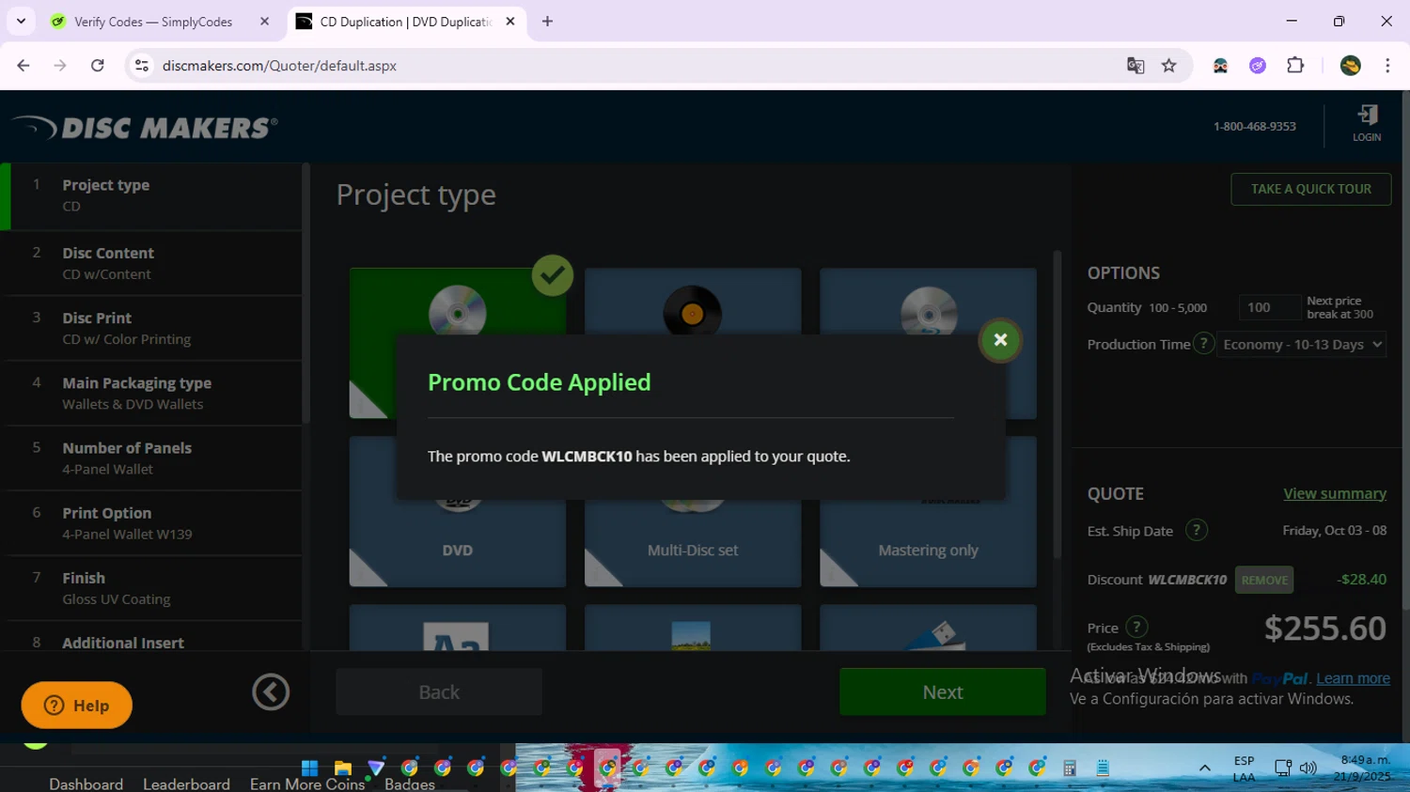Click Take a Quick Tour button
This screenshot has height=792, width=1410.
(1310, 189)
